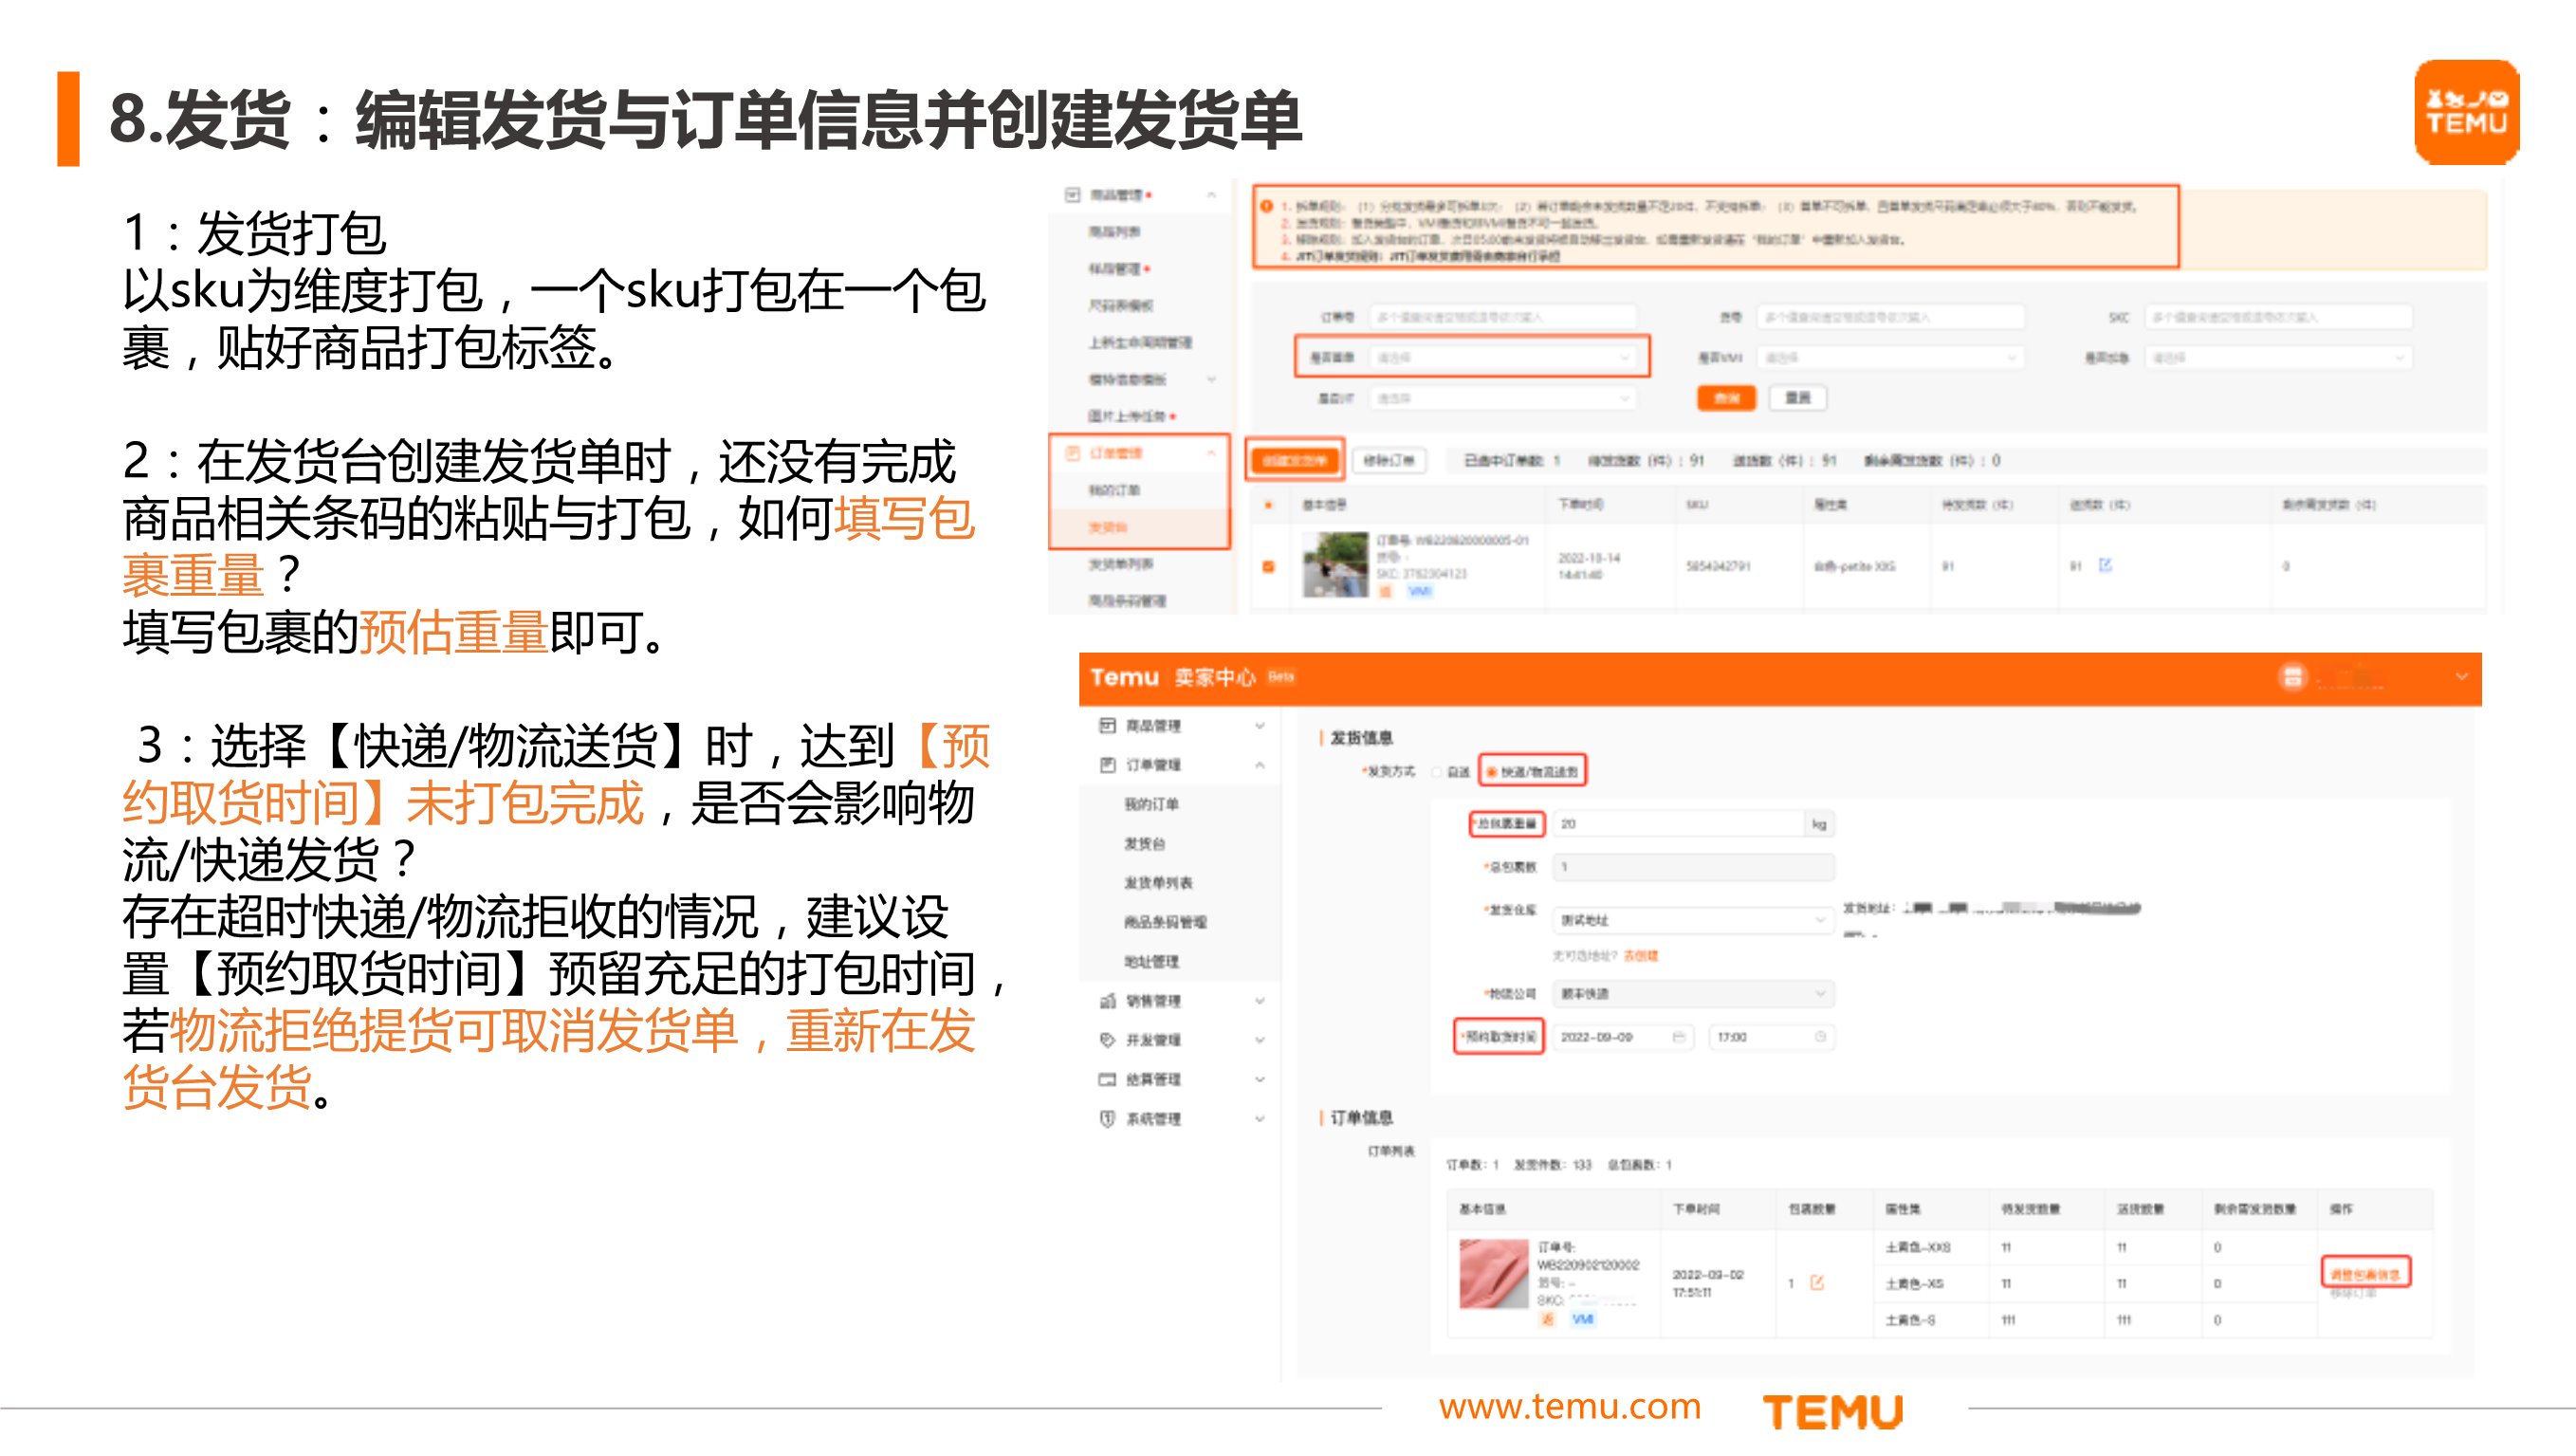Click orange edit icon beside package count 1
The image size is (2576, 1456).
tap(1817, 1283)
